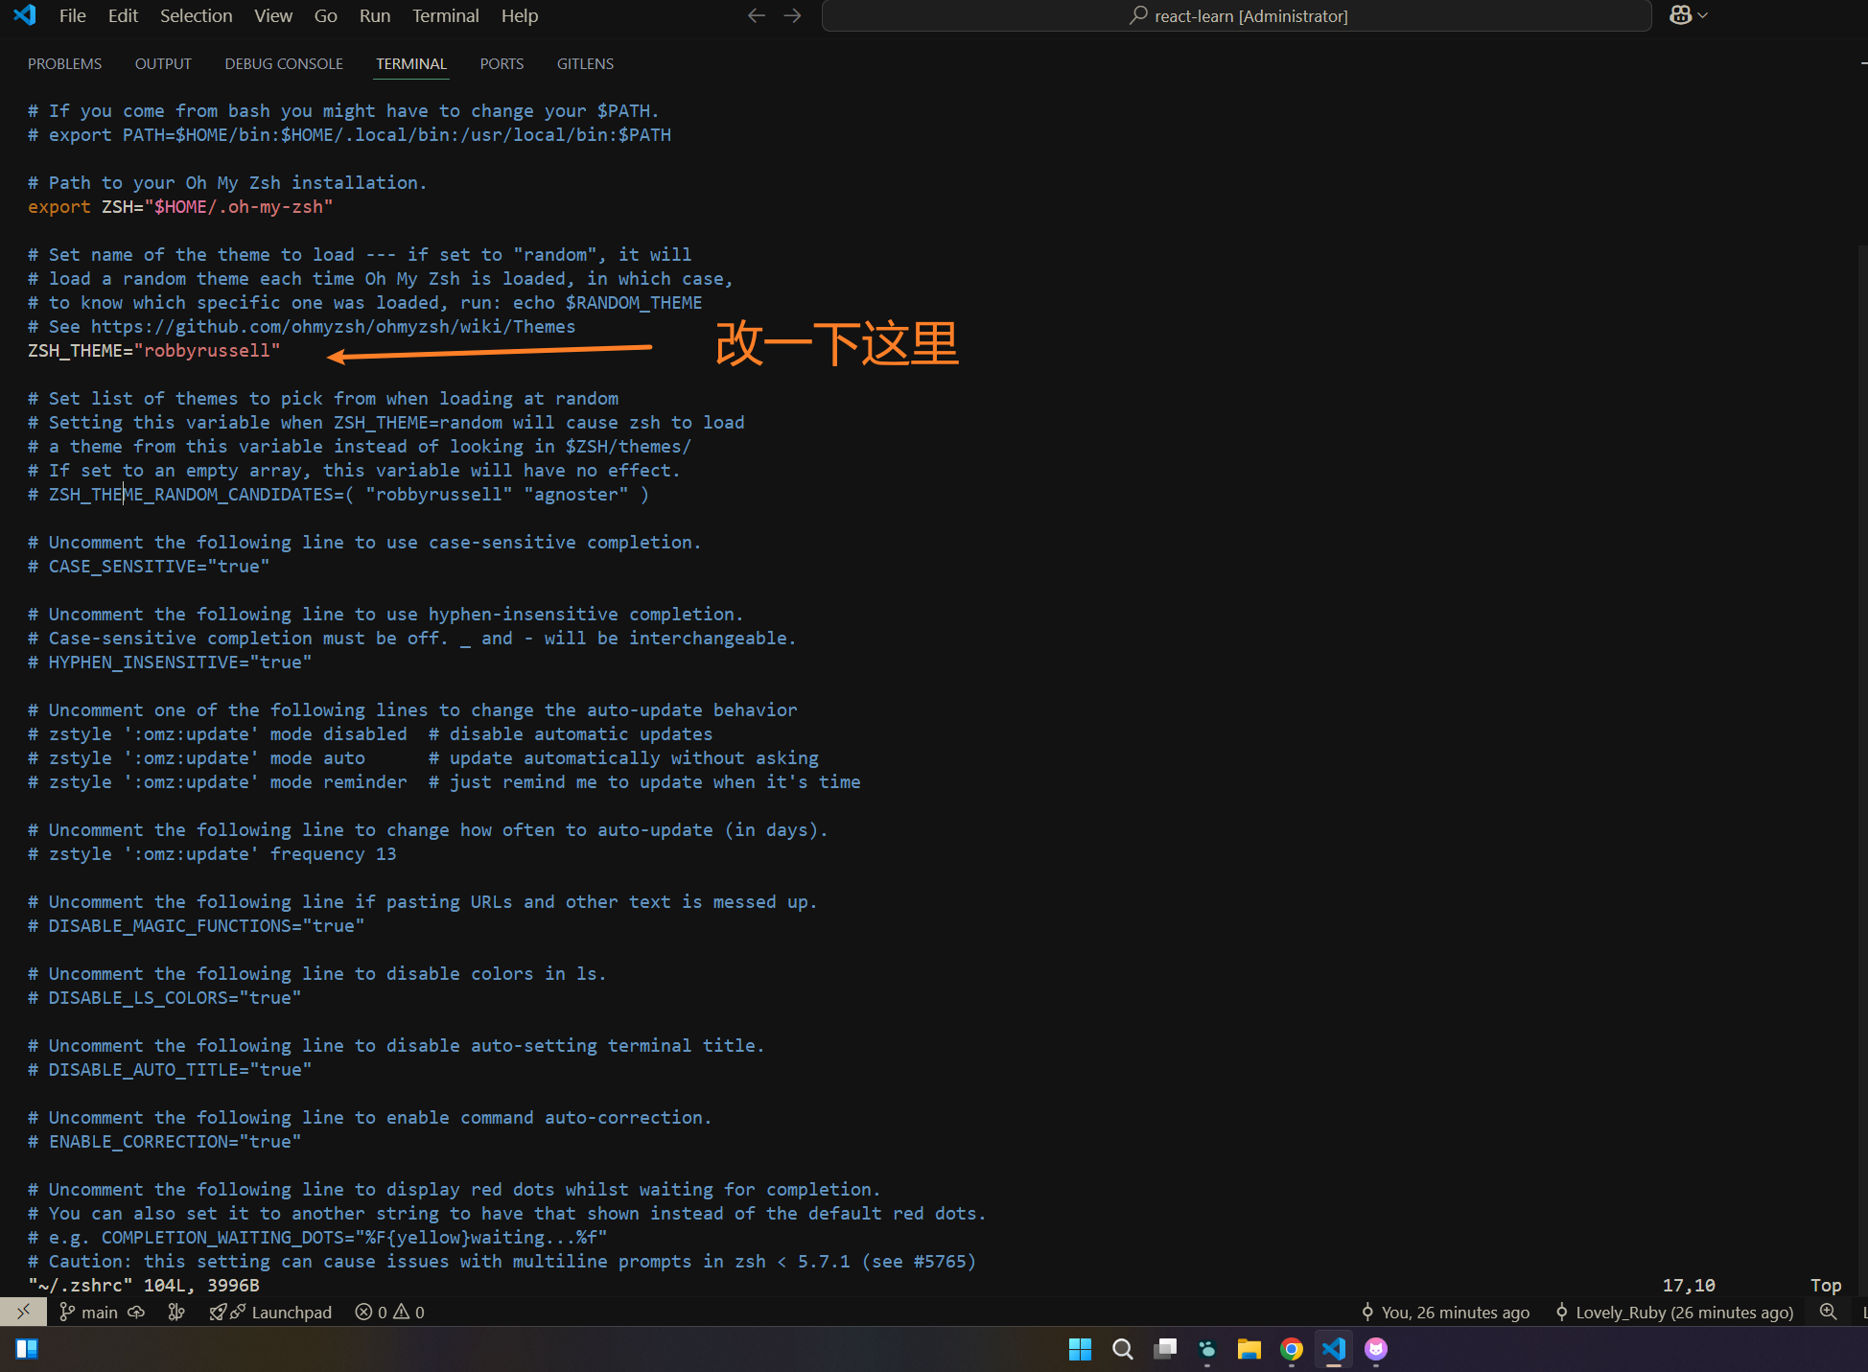The image size is (1868, 1372).
Task: Click the VS Code taskbar icon
Action: click(x=1334, y=1349)
